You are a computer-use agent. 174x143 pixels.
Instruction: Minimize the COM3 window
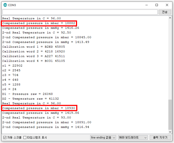click(146, 5)
